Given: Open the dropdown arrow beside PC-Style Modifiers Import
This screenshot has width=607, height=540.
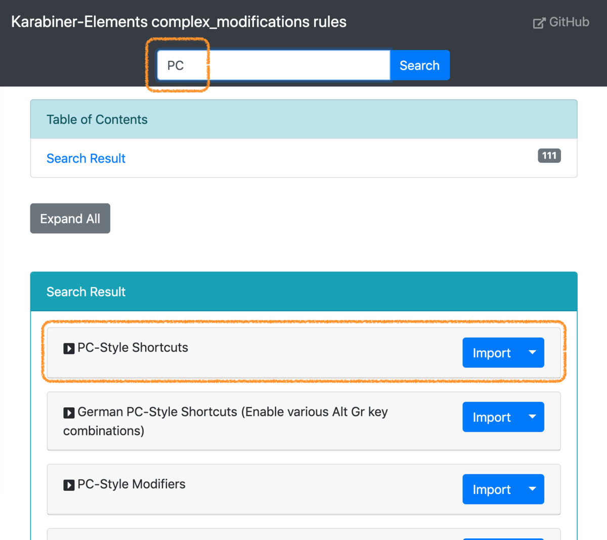Looking at the screenshot, I should click(x=532, y=489).
